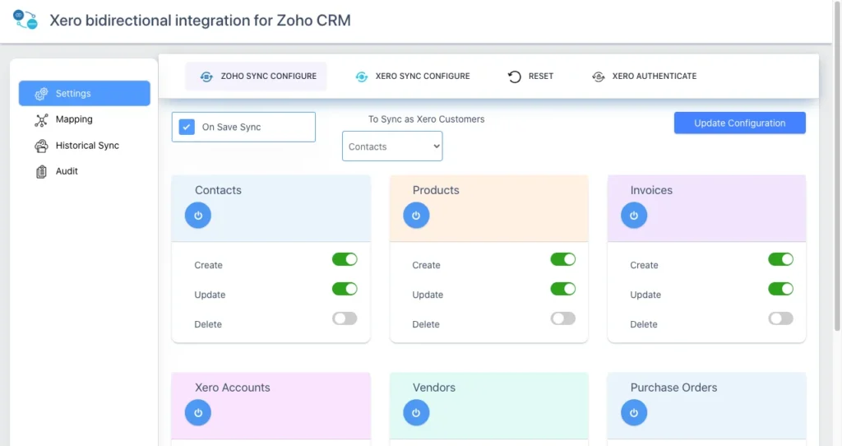Viewport: 842px width, 446px height.
Task: Click the Update label in Products card
Action: pyautogui.click(x=428, y=295)
